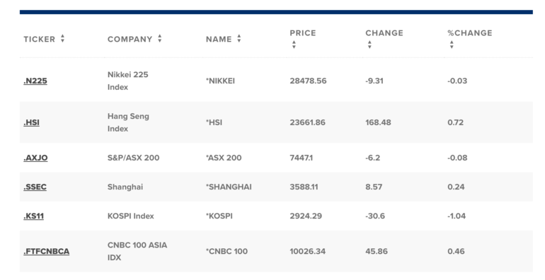Select the Nikkei 225 price 28478.56
Viewport: 545px width, 280px height.
tap(309, 81)
